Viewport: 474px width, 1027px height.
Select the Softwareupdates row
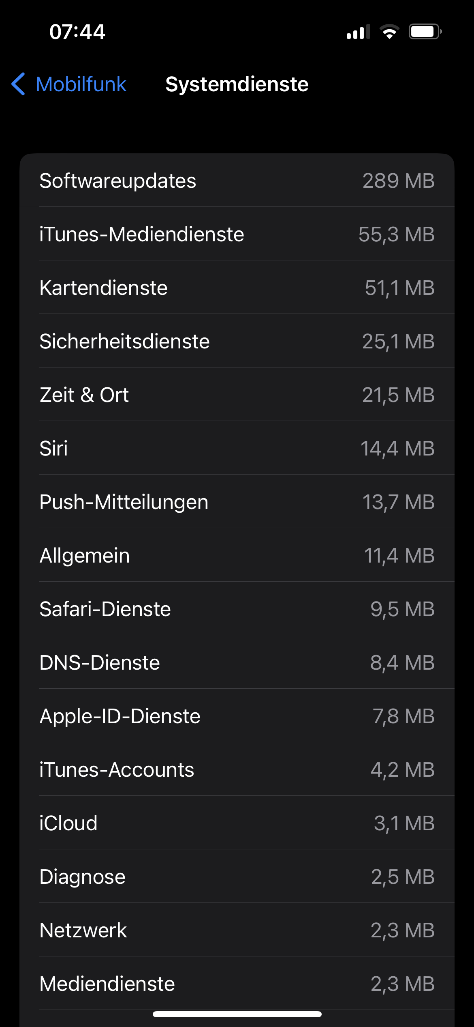tap(237, 180)
